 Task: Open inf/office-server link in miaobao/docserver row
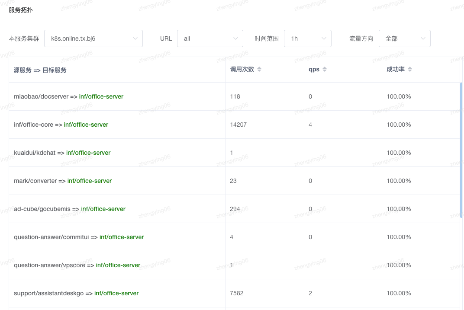(x=101, y=96)
